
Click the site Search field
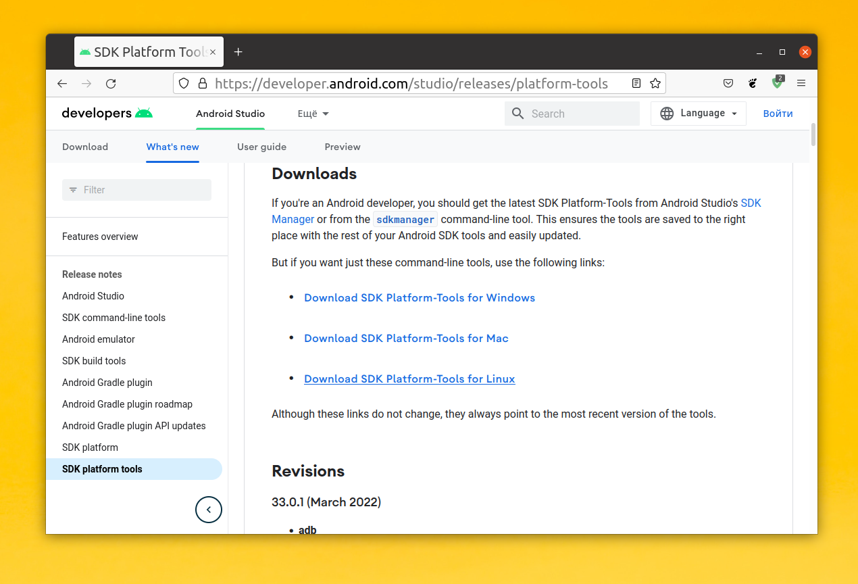coord(581,114)
